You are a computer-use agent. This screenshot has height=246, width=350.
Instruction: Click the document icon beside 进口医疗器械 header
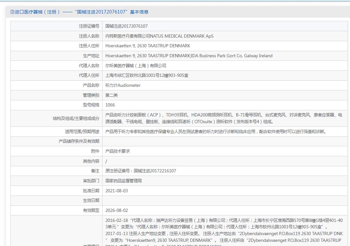pyautogui.click(x=12, y=12)
